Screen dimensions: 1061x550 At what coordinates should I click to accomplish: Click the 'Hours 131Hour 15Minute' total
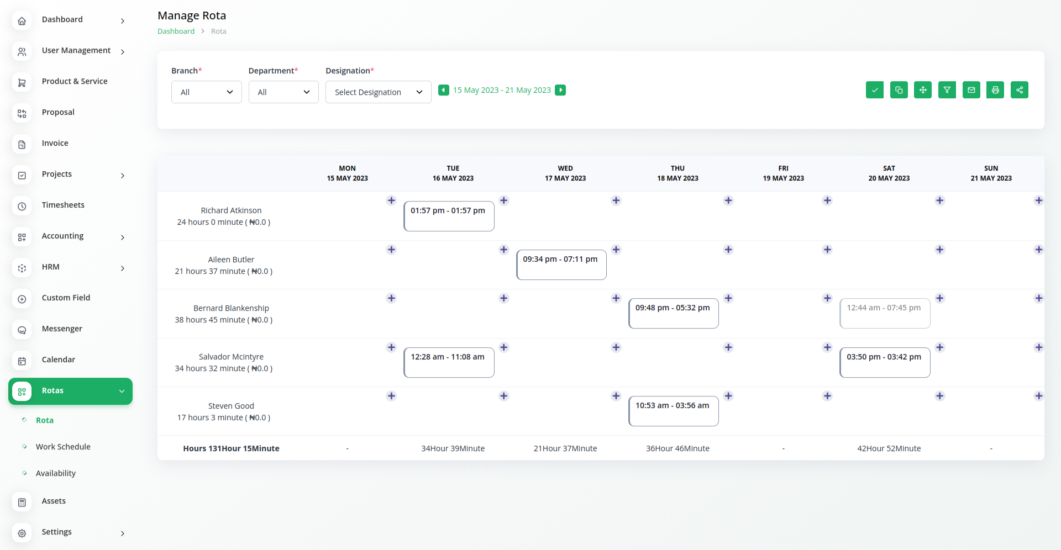(231, 448)
